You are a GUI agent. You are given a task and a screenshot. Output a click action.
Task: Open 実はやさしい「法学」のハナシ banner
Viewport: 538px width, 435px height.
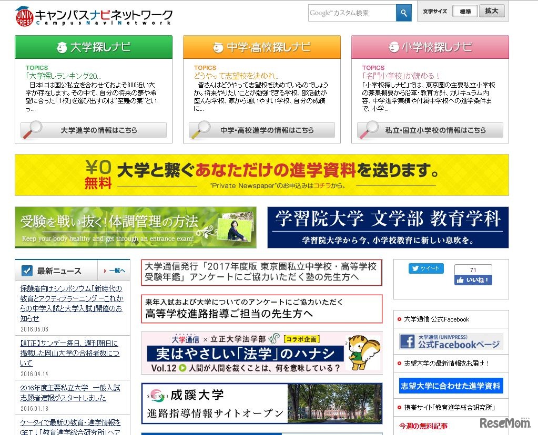pyautogui.click(x=262, y=353)
